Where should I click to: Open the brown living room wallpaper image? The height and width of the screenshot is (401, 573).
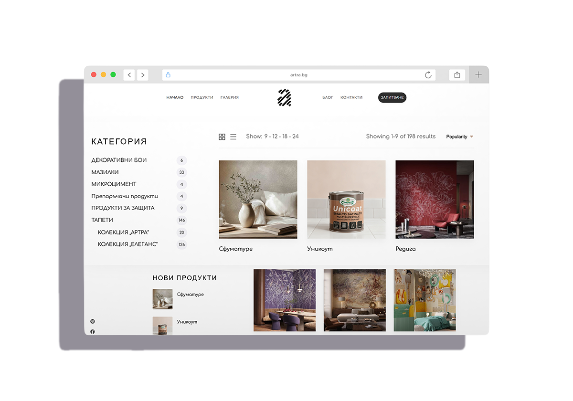pos(355,300)
